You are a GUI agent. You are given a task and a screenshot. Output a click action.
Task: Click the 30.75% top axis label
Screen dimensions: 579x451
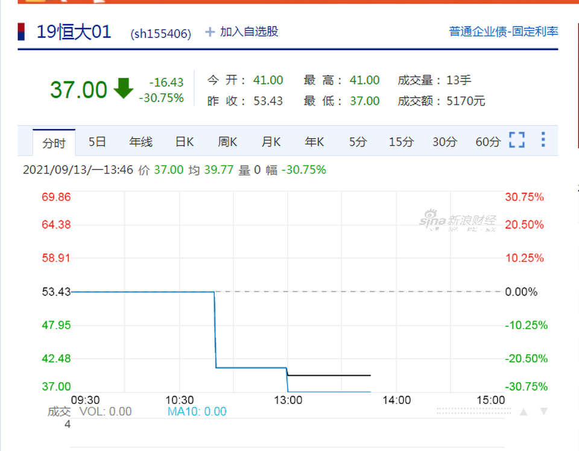(x=524, y=197)
